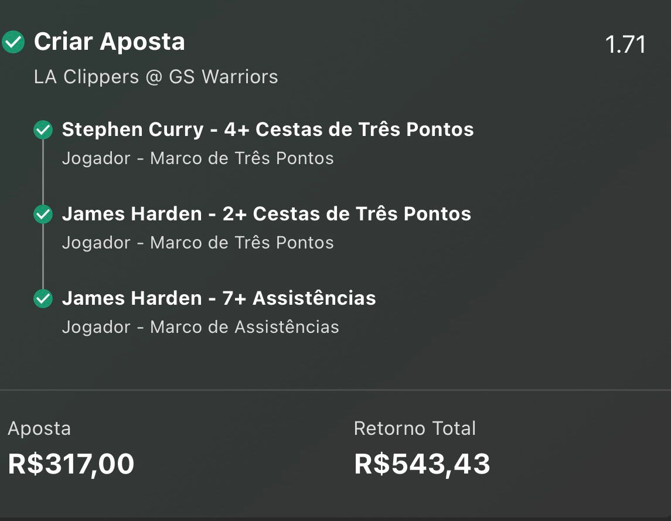Click Jogador - Marco de Assistências label

[200, 327]
